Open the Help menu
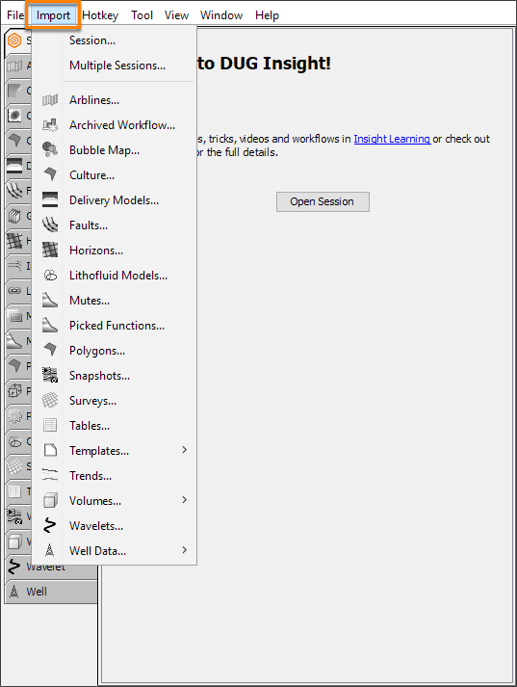The width and height of the screenshot is (517, 687). click(x=267, y=15)
